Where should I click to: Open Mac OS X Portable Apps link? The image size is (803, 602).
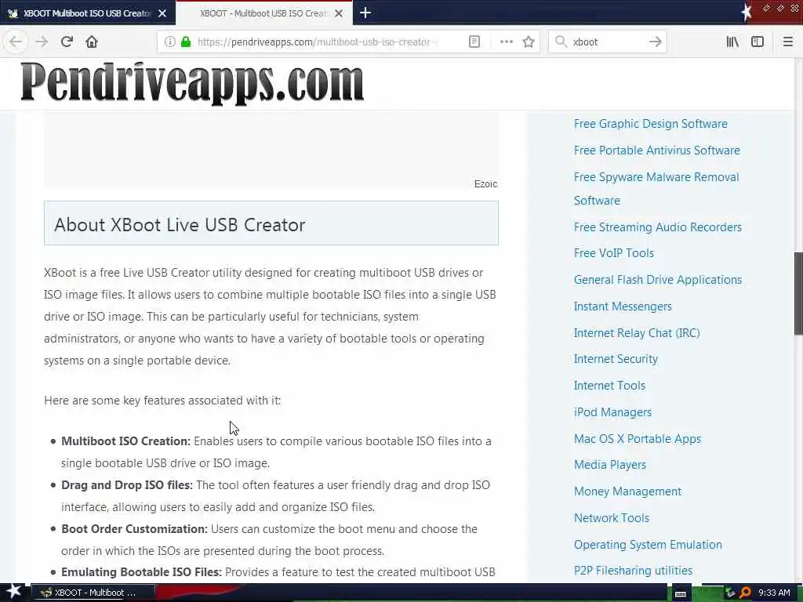pyautogui.click(x=637, y=439)
